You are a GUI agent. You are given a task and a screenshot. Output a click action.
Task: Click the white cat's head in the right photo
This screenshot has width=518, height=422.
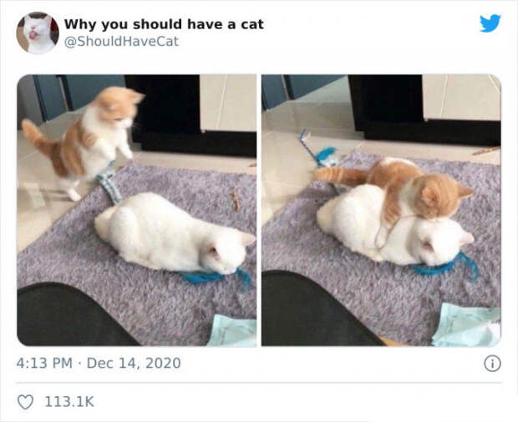click(x=441, y=243)
